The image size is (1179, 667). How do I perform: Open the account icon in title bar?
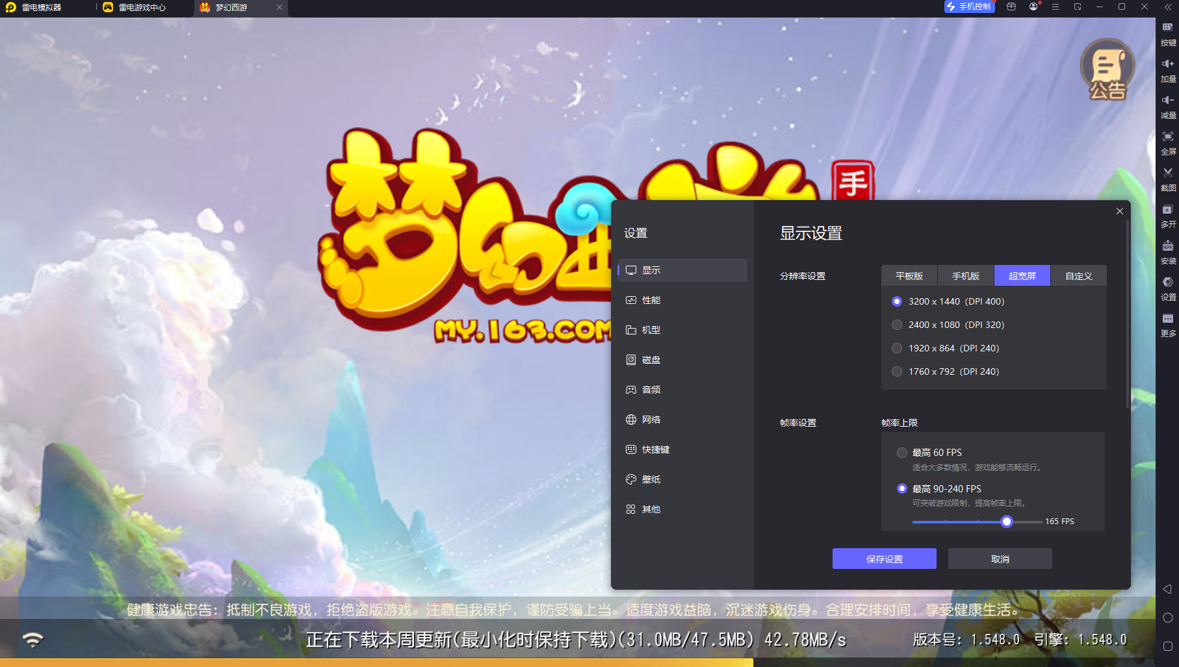[x=1033, y=6]
